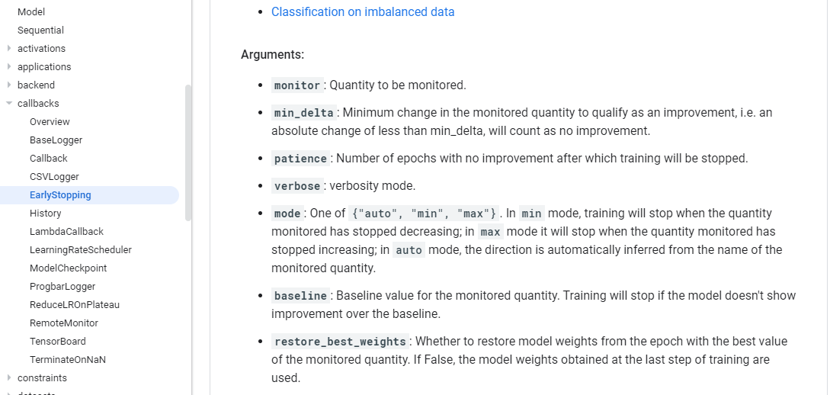This screenshot has width=830, height=395.
Task: Open LambdaCallback documentation
Action: (66, 232)
